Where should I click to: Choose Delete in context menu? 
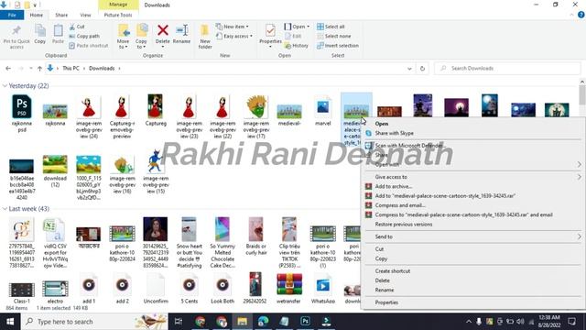pyautogui.click(x=383, y=280)
